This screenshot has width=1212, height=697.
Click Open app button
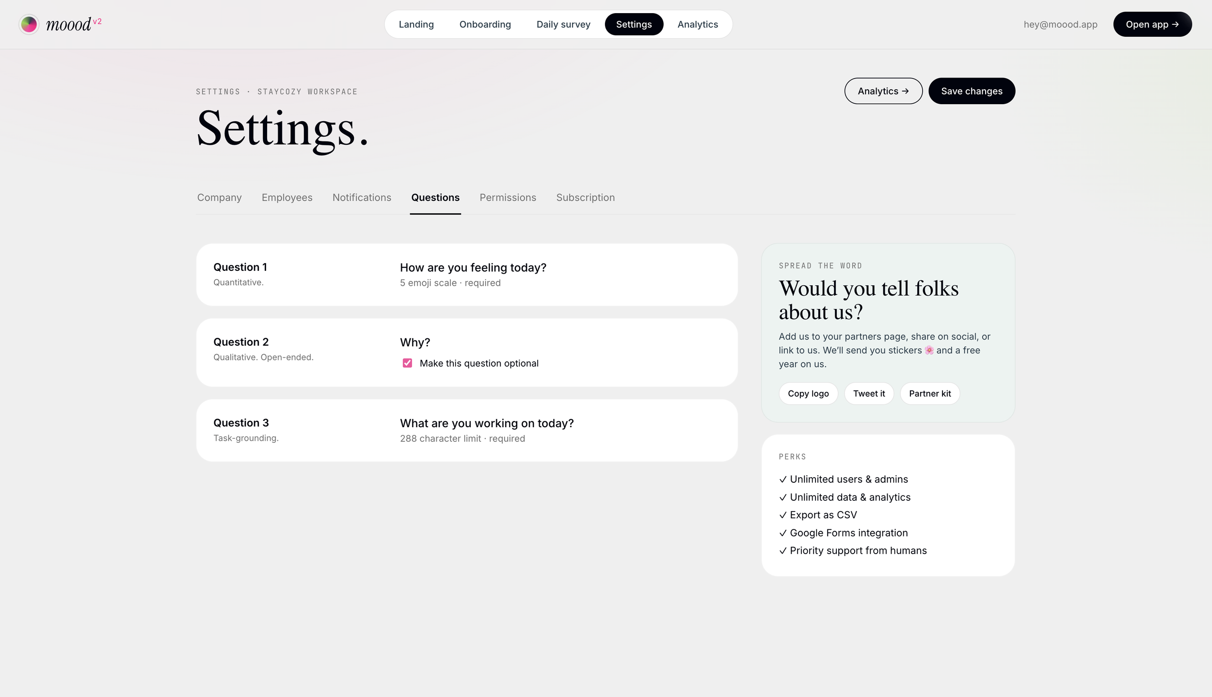pyautogui.click(x=1152, y=24)
